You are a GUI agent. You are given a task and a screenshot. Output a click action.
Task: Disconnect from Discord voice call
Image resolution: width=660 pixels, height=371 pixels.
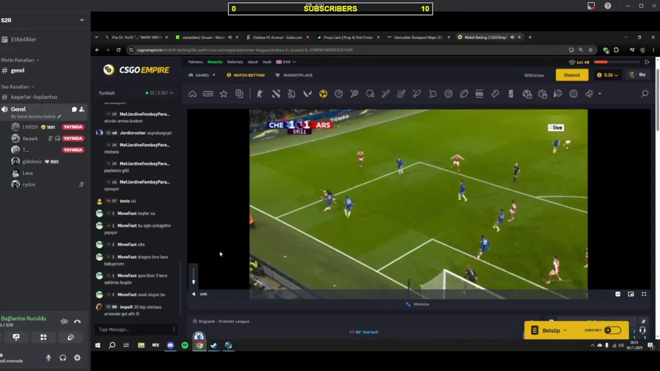coord(77,322)
